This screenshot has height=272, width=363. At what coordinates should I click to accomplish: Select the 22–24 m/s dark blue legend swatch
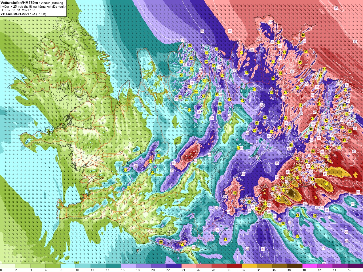[x=174, y=266]
